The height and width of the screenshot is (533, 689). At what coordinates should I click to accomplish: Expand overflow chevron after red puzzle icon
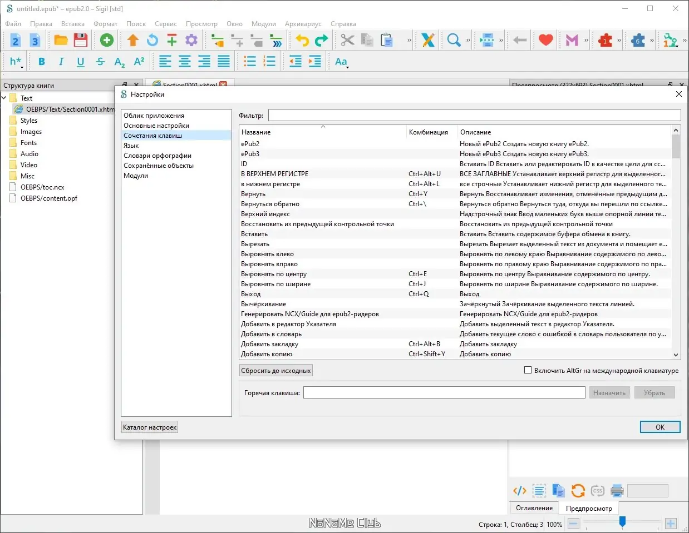(x=619, y=40)
